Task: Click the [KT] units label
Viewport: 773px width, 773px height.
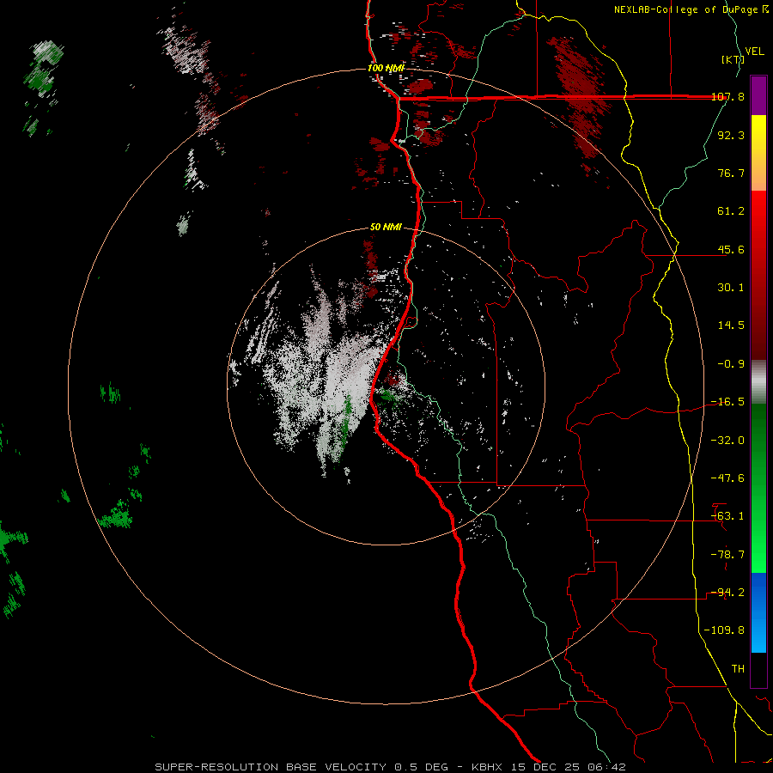Action: click(733, 59)
